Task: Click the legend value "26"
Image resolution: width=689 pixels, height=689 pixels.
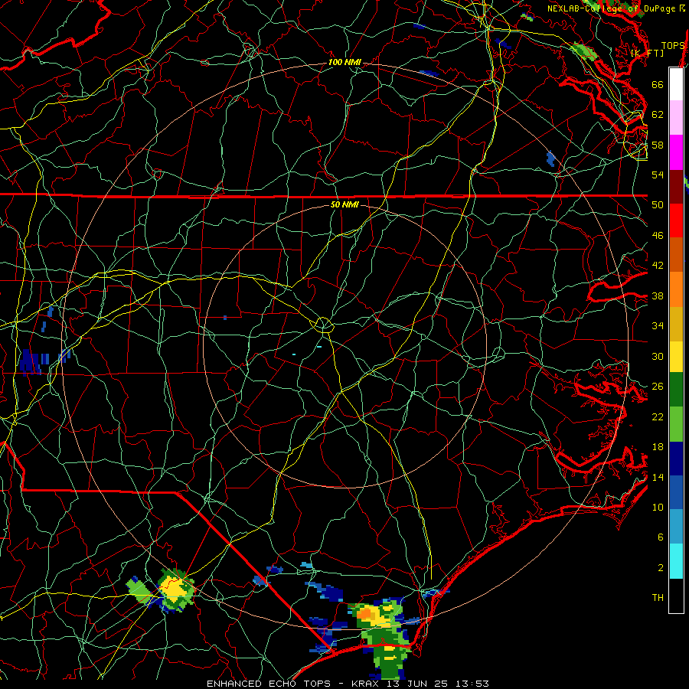Action: tap(658, 387)
